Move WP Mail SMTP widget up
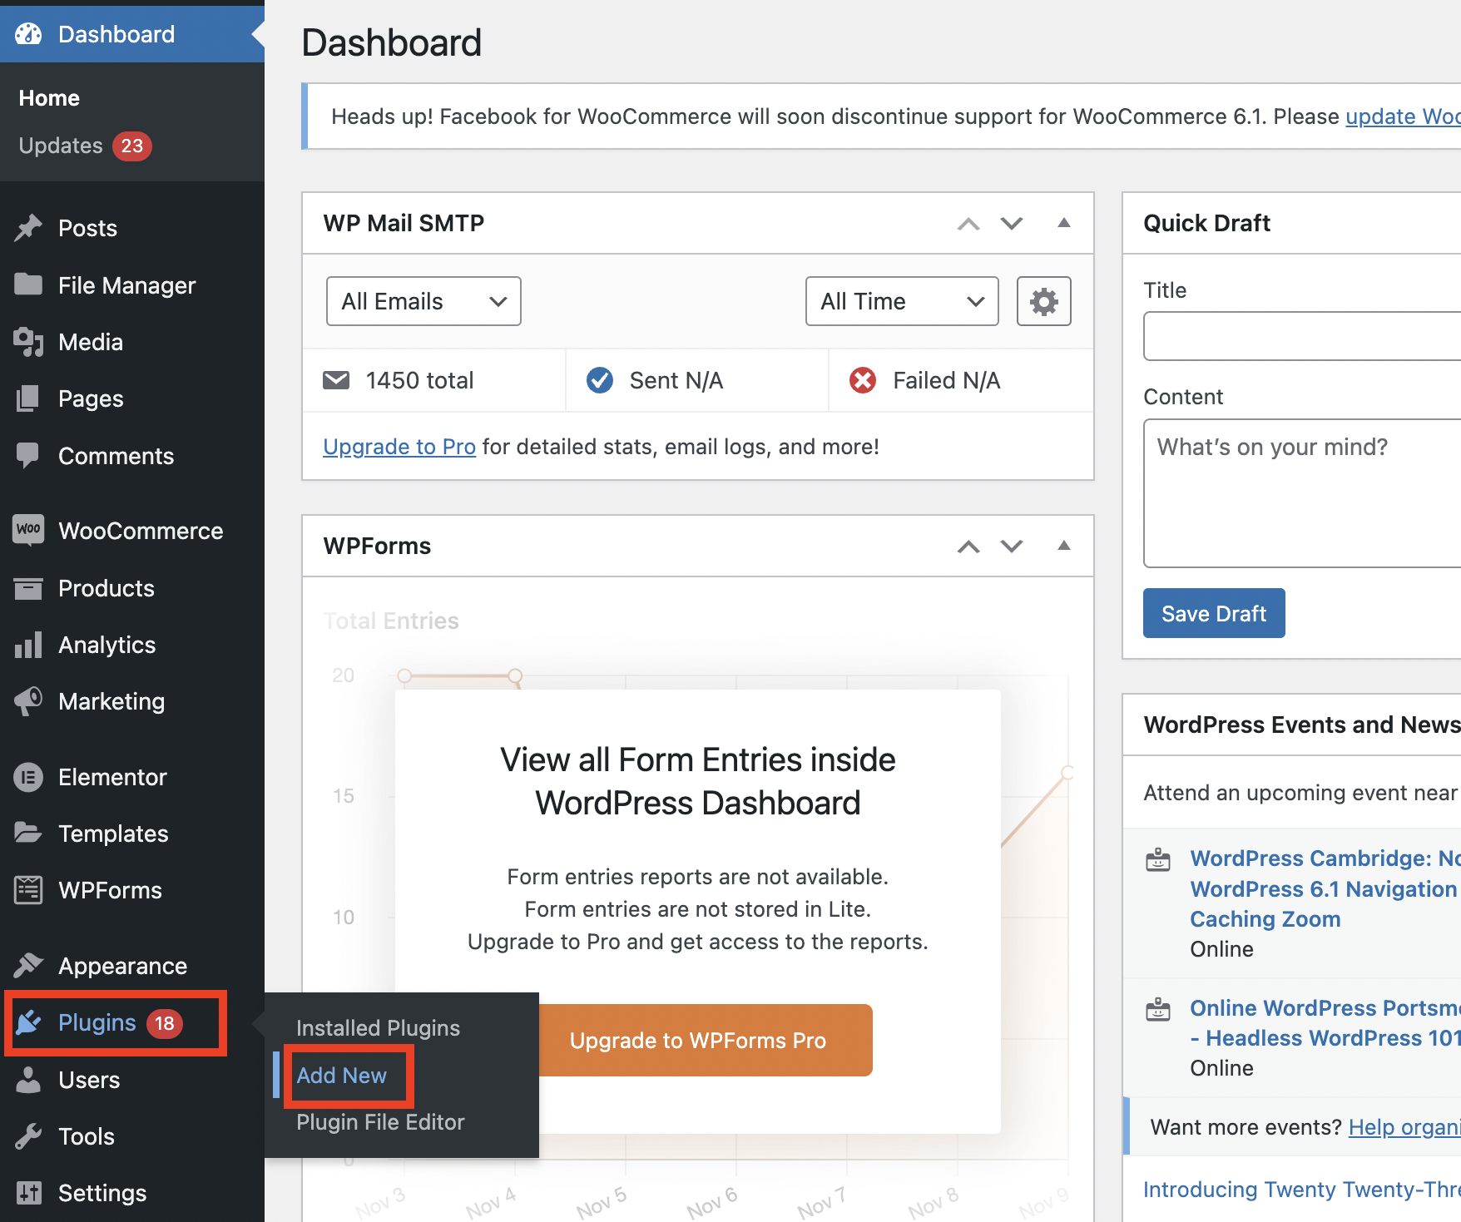The height and width of the screenshot is (1222, 1461). point(968,224)
